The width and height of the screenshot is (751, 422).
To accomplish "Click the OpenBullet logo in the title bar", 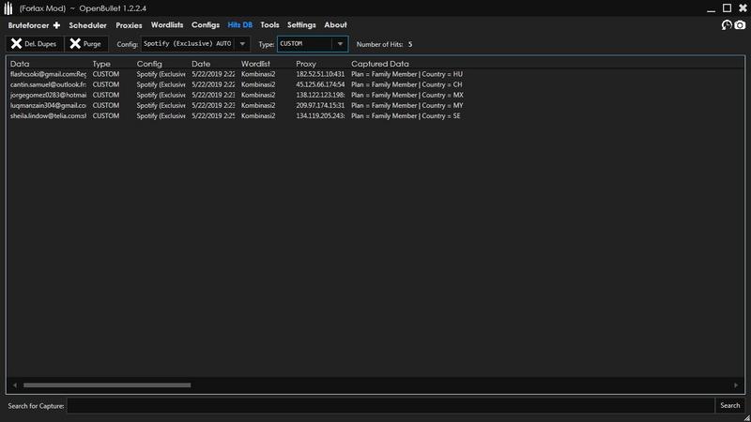I will pyautogui.click(x=8, y=8).
